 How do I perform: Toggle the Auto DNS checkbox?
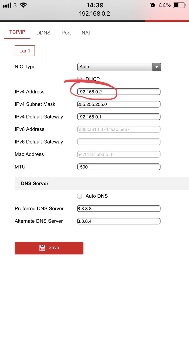click(80, 196)
